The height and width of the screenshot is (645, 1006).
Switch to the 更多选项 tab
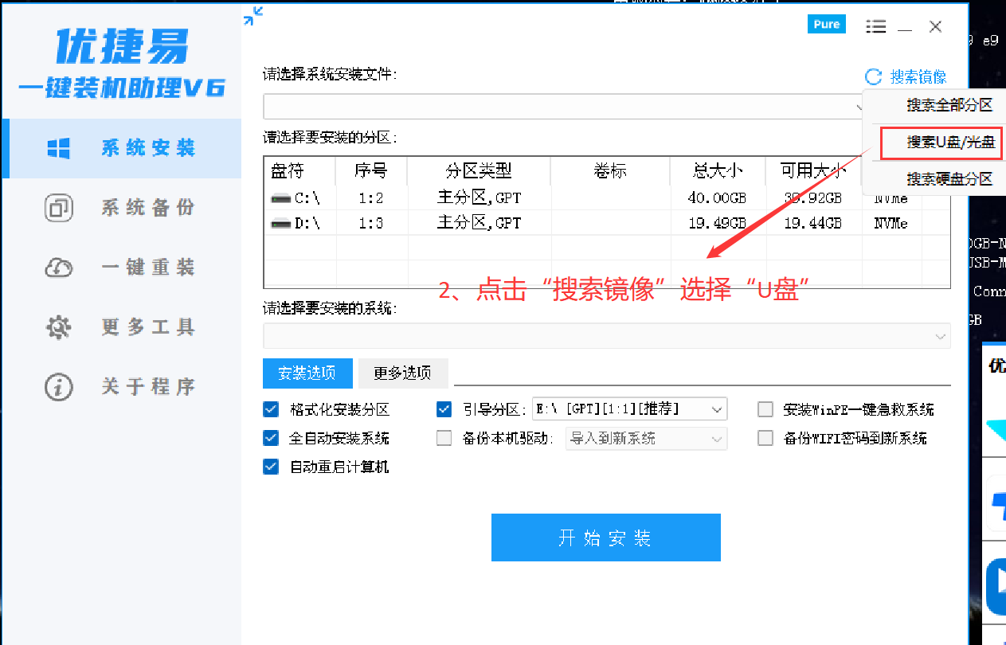tap(403, 373)
